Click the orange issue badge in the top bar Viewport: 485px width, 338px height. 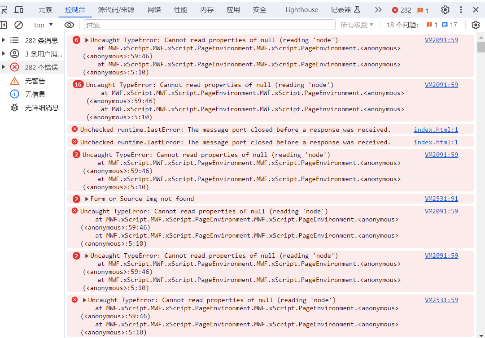[423, 10]
